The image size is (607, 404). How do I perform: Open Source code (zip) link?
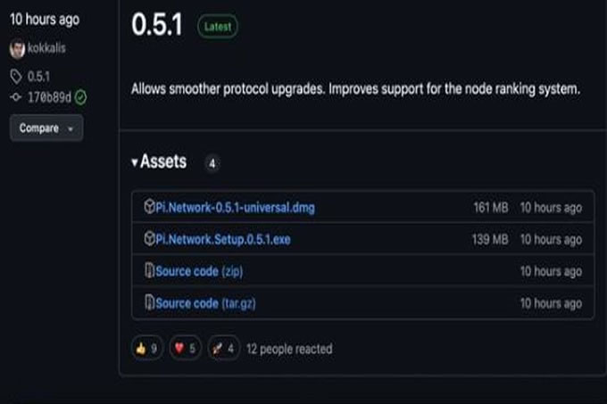pyautogui.click(x=199, y=271)
